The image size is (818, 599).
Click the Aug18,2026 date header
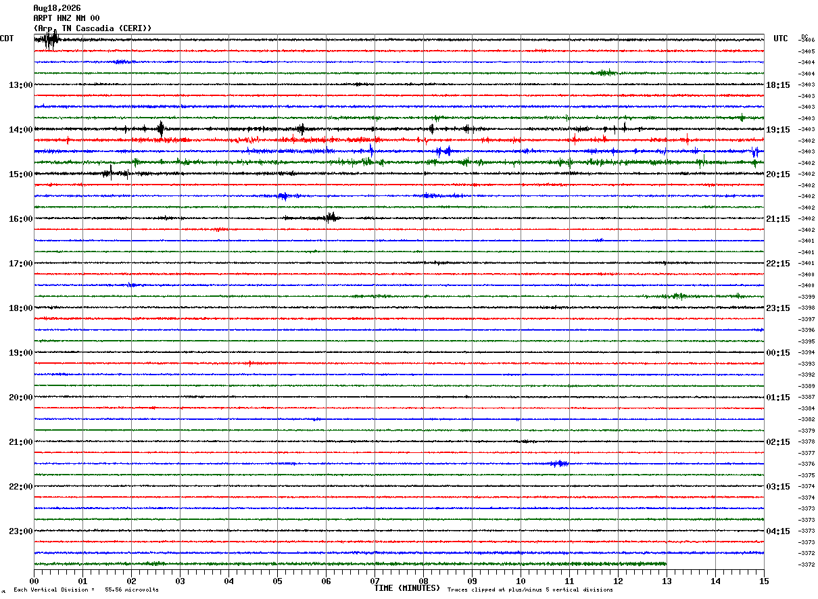coord(57,8)
